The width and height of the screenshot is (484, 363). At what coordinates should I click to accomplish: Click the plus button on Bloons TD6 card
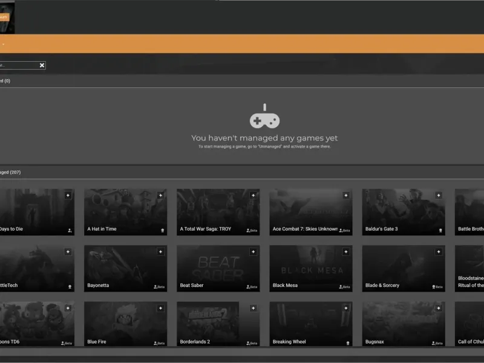pos(68,308)
